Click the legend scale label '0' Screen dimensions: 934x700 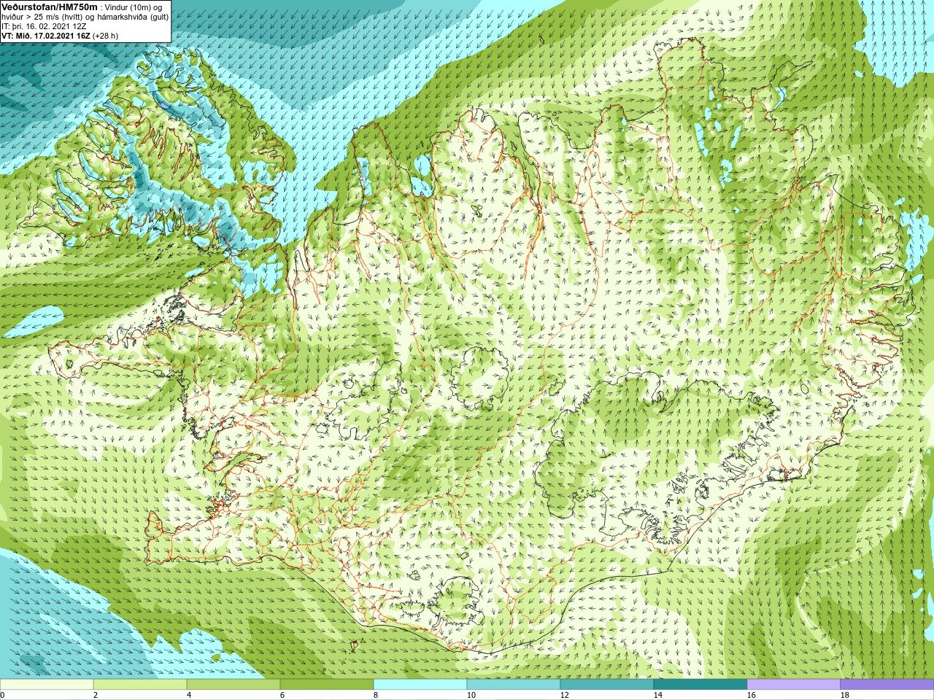(x=2, y=695)
